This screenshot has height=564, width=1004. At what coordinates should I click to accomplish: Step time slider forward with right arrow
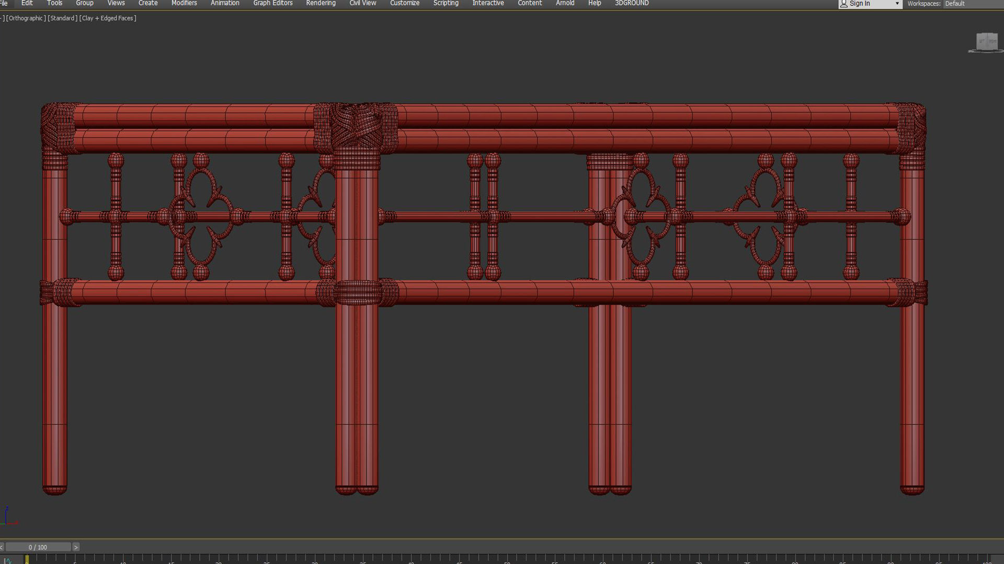pos(76,547)
